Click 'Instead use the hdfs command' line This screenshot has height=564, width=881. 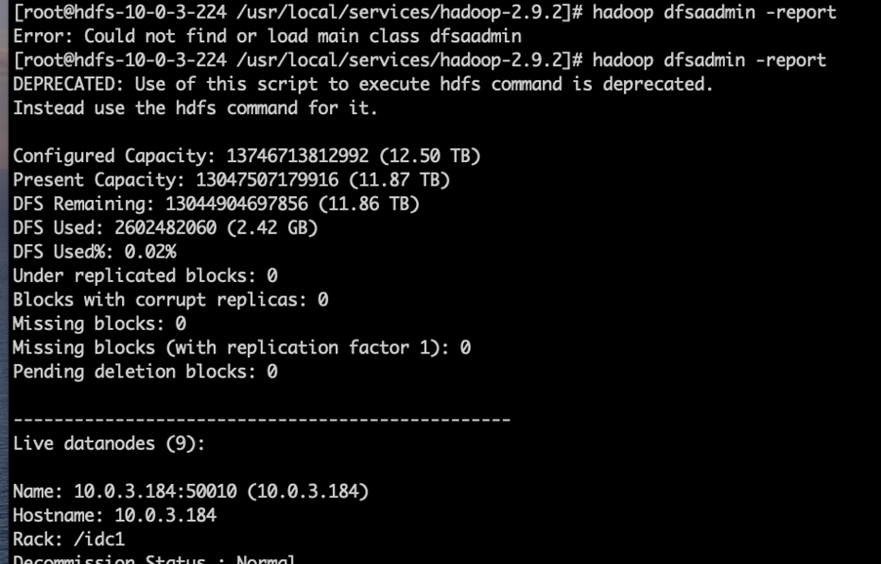pyautogui.click(x=195, y=107)
